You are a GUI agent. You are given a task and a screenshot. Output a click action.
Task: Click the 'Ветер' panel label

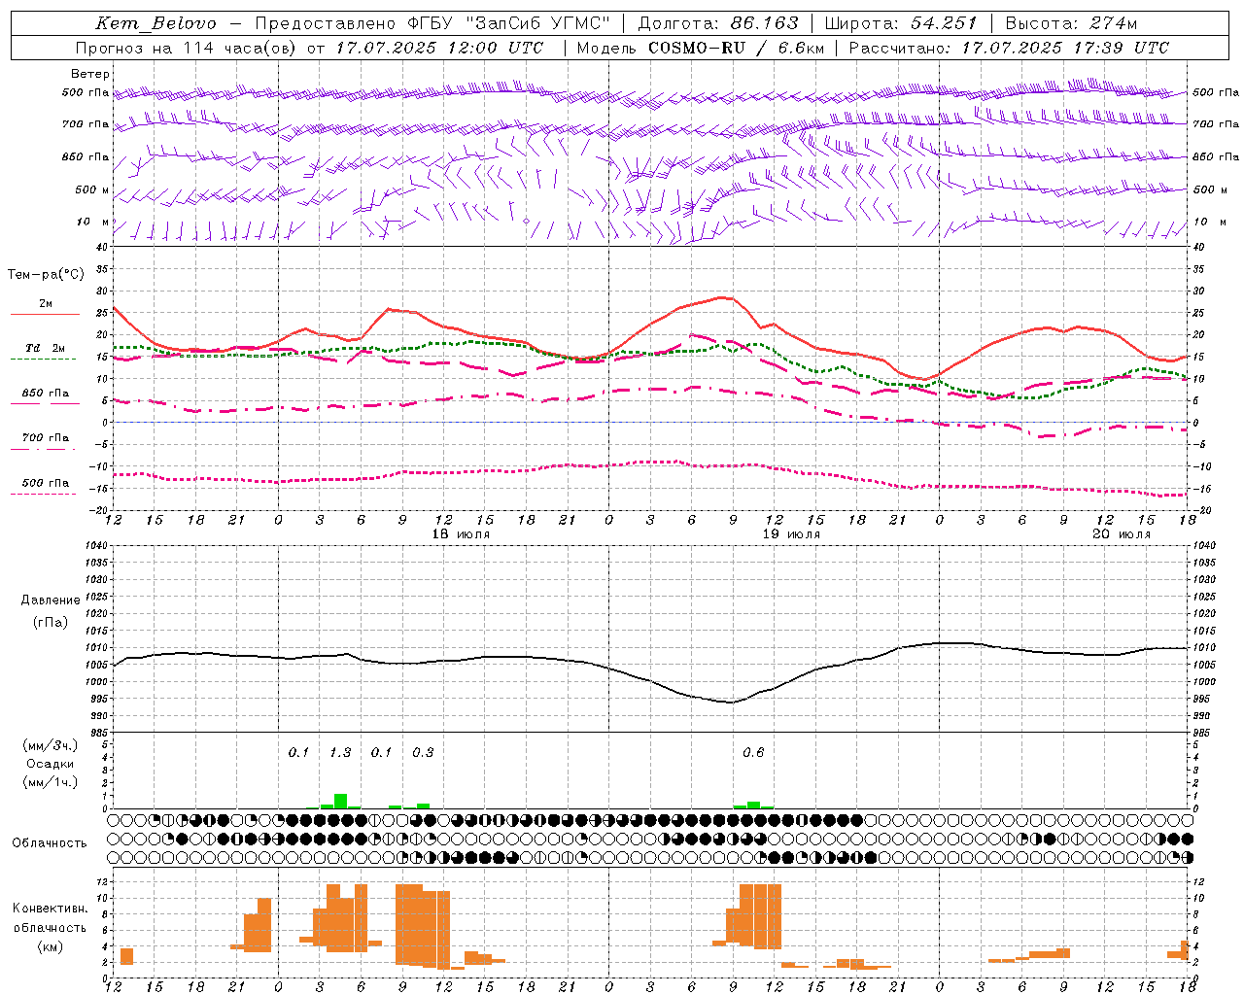click(x=90, y=74)
